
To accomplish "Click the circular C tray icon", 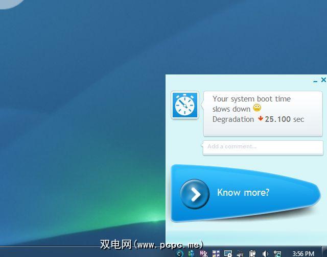I will click(x=180, y=253).
